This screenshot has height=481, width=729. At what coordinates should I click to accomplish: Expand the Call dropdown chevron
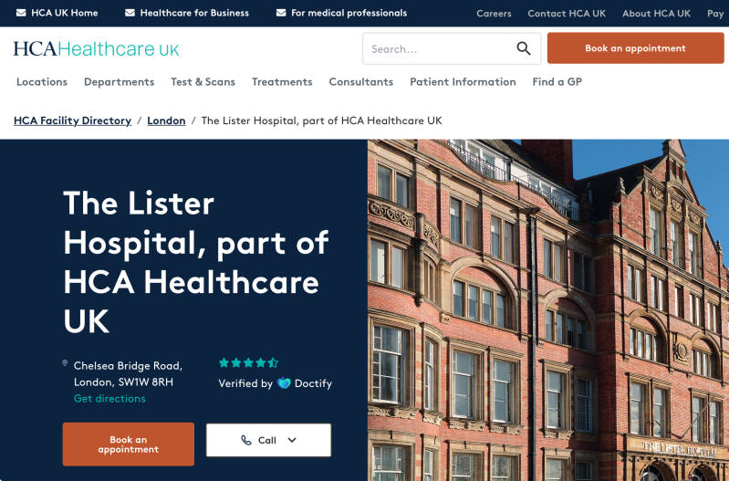click(292, 440)
